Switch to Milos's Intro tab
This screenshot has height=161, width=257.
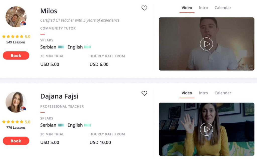203,8
